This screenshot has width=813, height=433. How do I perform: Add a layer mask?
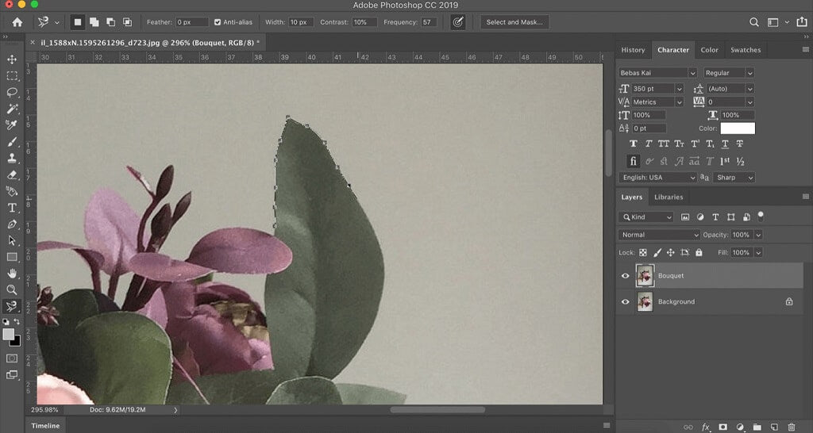coord(722,427)
